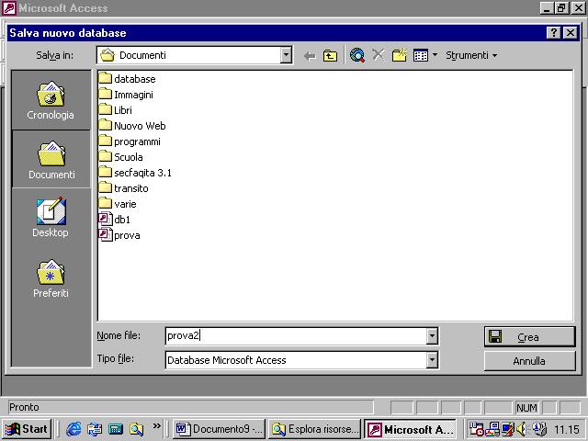Click the Pronto status bar text
Image resolution: width=588 pixels, height=441 pixels.
click(x=24, y=407)
